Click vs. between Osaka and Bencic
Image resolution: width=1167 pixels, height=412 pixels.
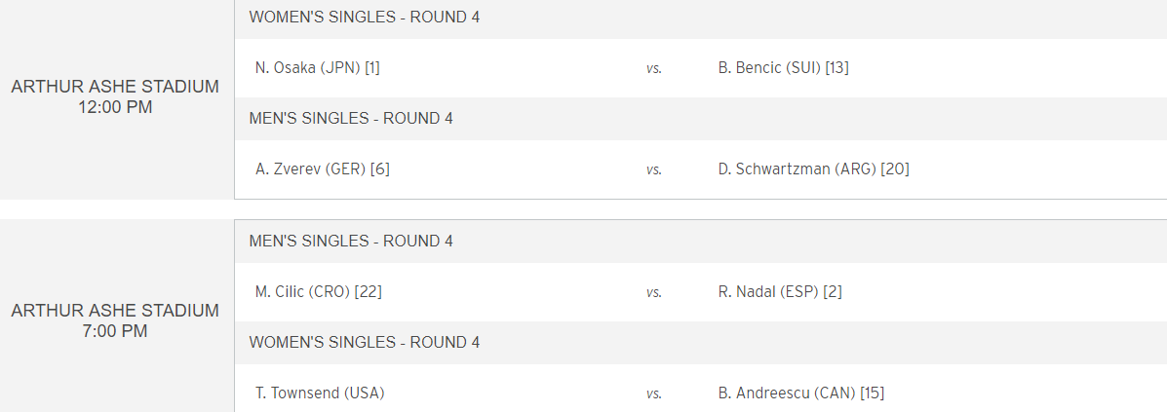pos(653,68)
